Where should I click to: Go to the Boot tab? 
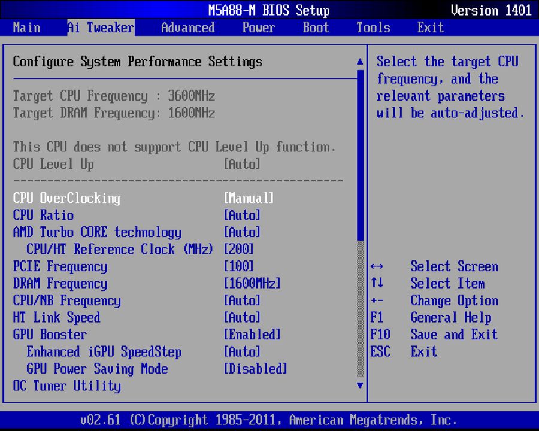316,28
